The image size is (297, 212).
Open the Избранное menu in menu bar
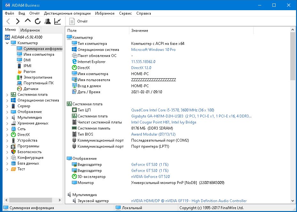[x=105, y=13]
